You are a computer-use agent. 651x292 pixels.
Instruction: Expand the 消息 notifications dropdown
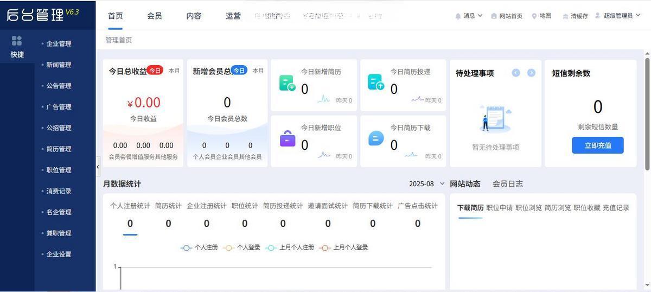tap(469, 16)
